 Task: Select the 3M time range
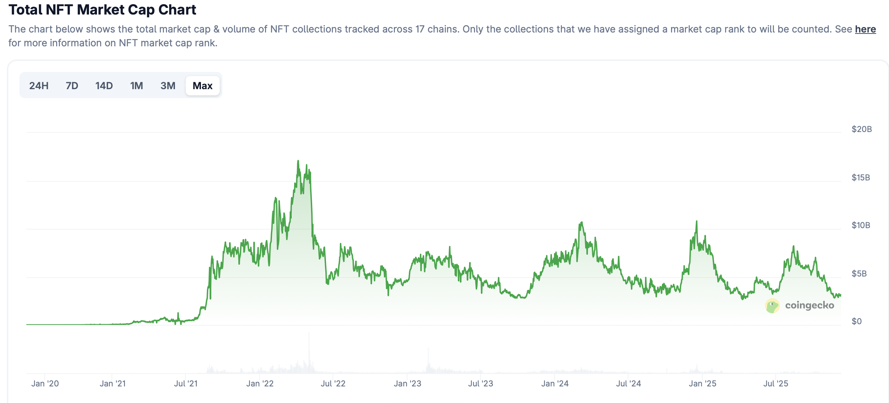pyautogui.click(x=168, y=85)
